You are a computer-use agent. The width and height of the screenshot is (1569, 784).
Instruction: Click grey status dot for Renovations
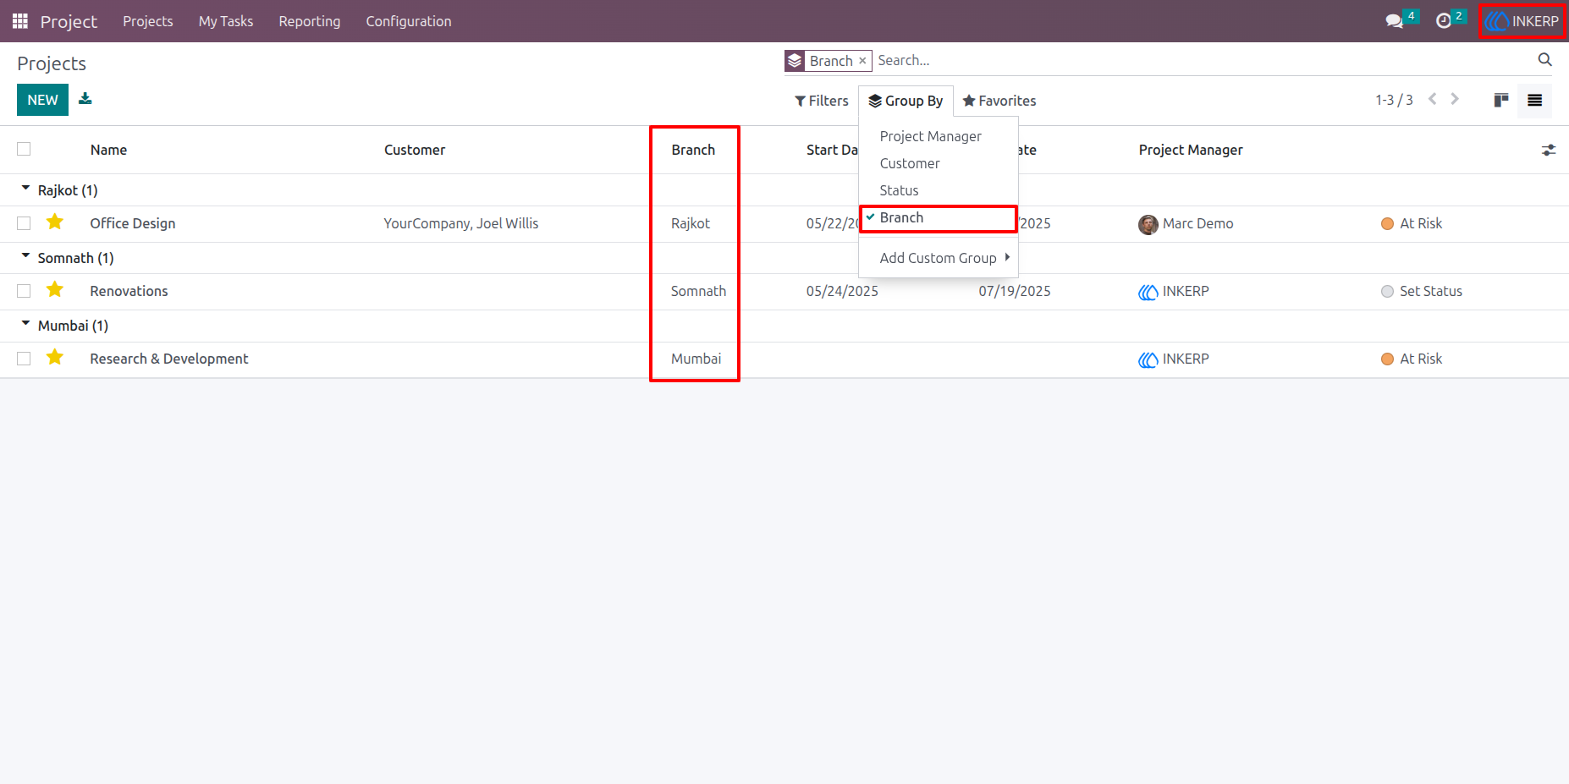coord(1387,292)
